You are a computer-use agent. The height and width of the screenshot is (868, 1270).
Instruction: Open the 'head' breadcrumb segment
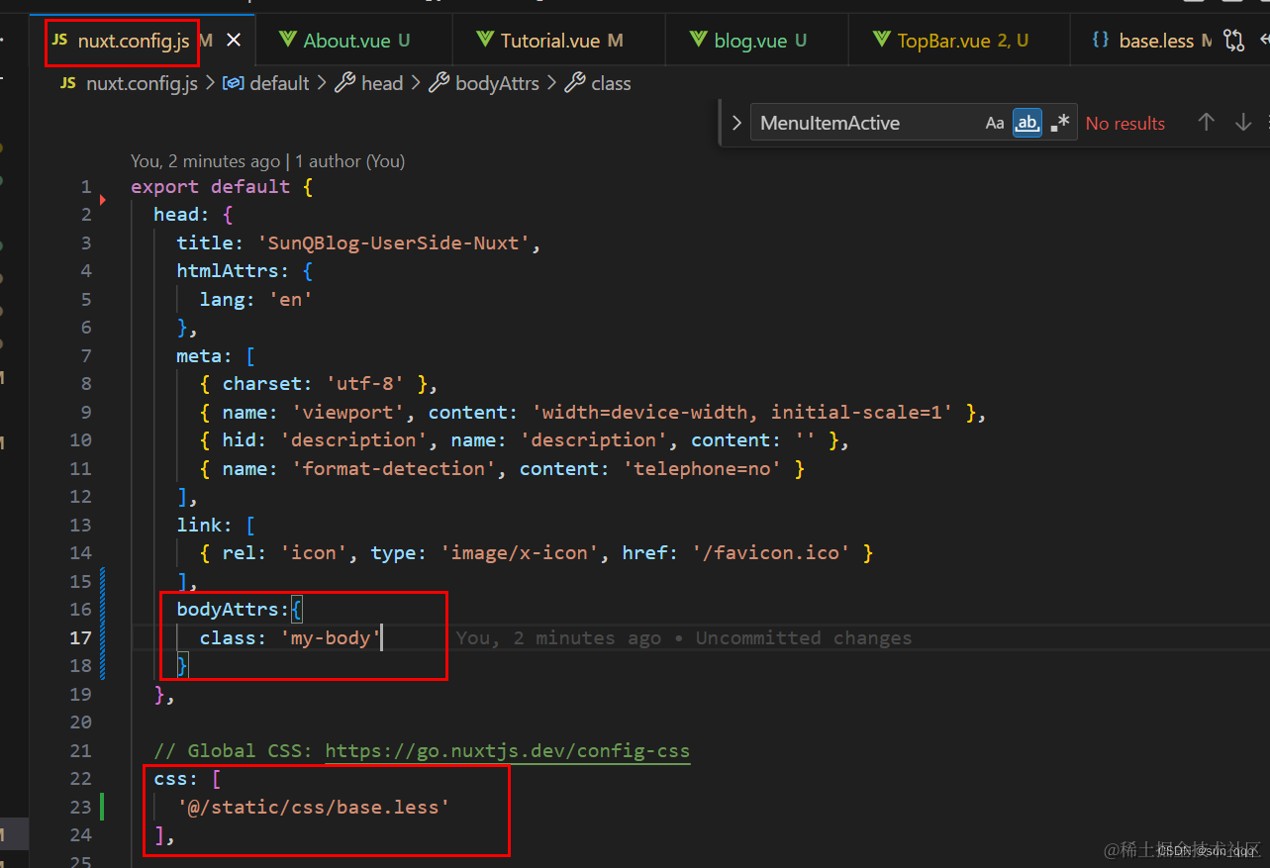(x=382, y=83)
